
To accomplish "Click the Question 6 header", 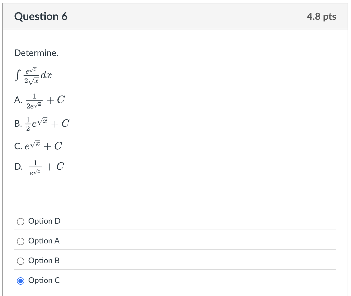I will [41, 16].
